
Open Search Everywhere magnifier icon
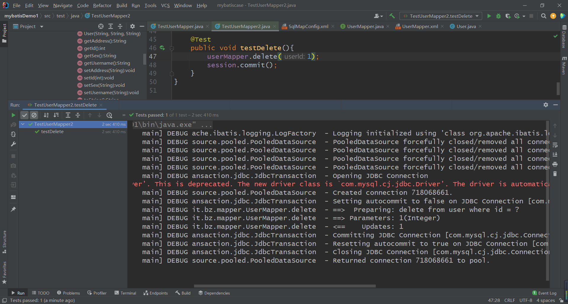pyautogui.click(x=543, y=16)
